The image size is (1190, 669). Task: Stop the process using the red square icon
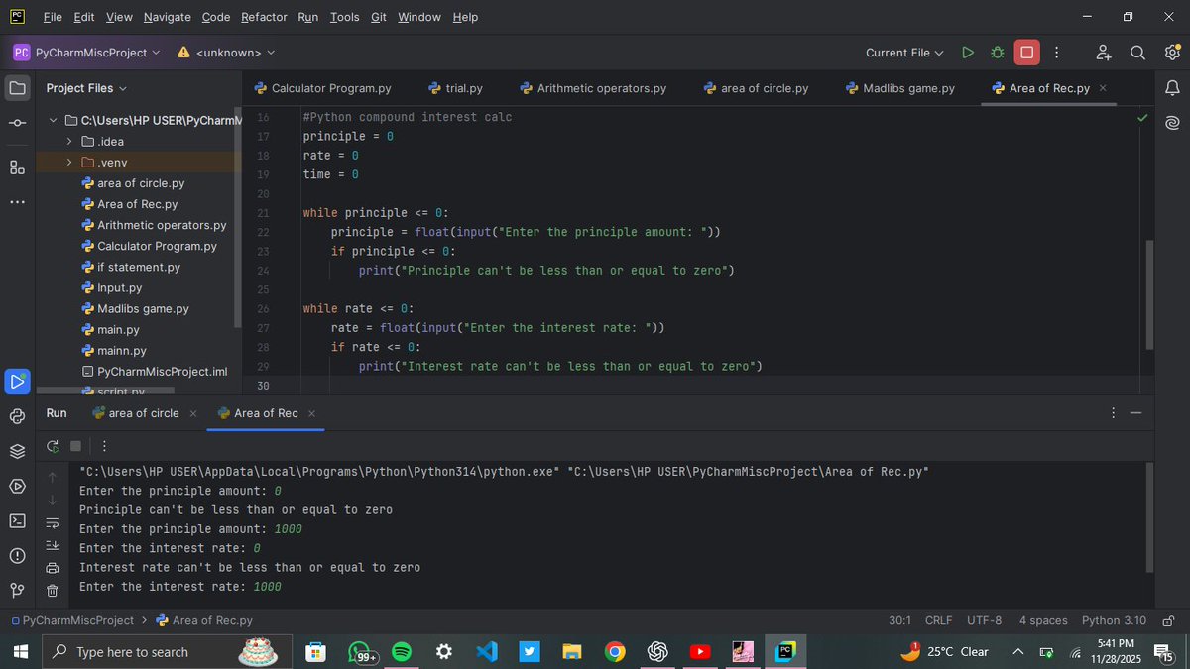click(1026, 52)
